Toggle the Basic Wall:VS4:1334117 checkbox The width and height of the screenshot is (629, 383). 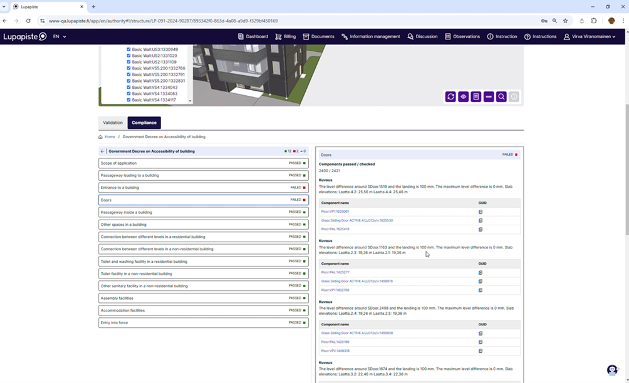pos(129,100)
